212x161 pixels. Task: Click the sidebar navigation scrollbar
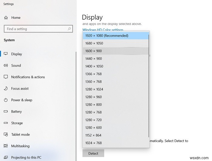point(76,106)
